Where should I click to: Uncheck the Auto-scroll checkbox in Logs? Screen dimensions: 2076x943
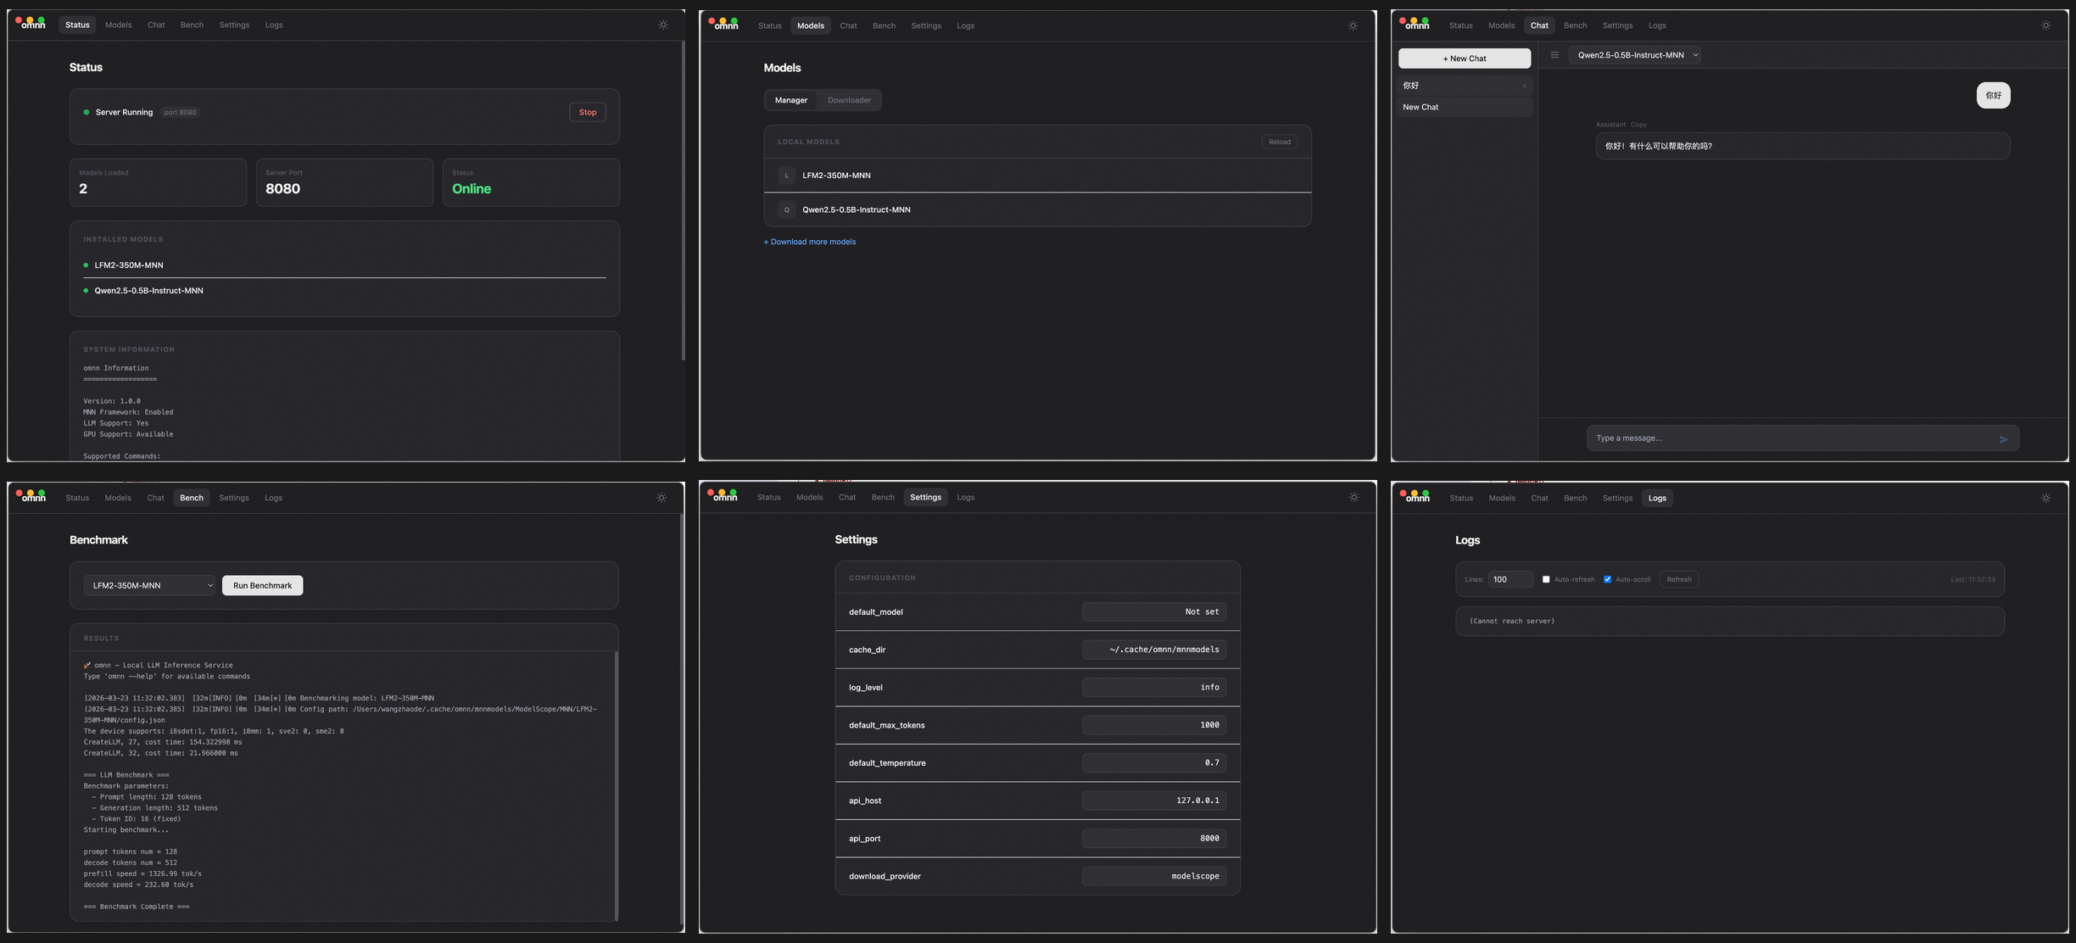coord(1607,580)
